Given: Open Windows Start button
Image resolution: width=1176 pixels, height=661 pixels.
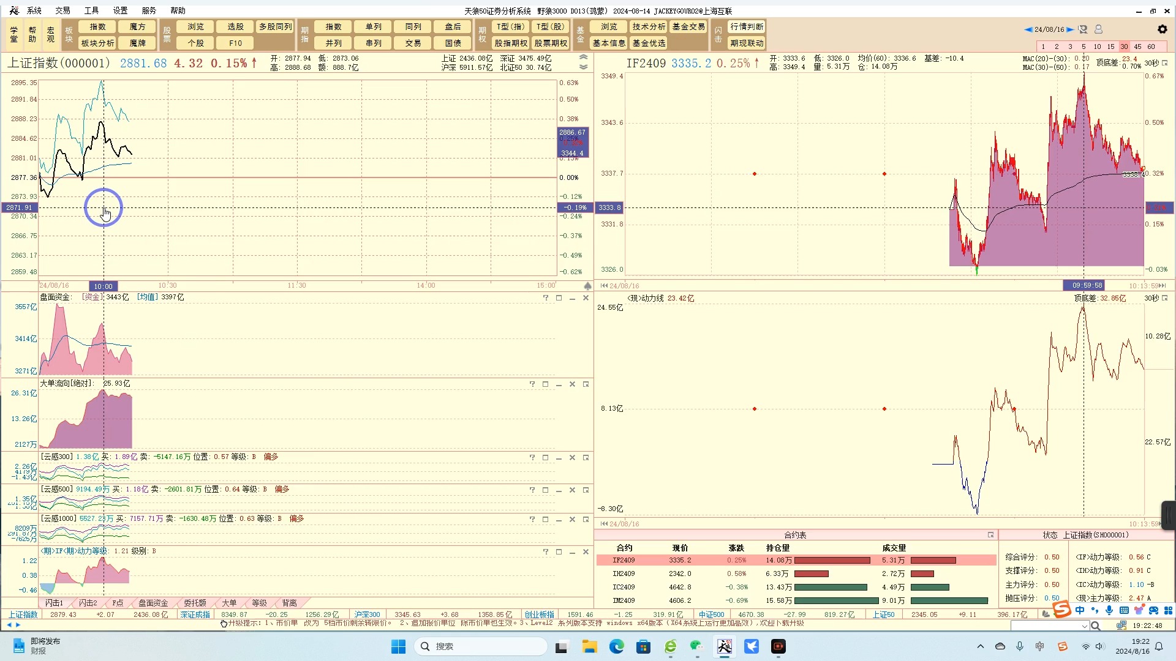Looking at the screenshot, I should pos(398,646).
